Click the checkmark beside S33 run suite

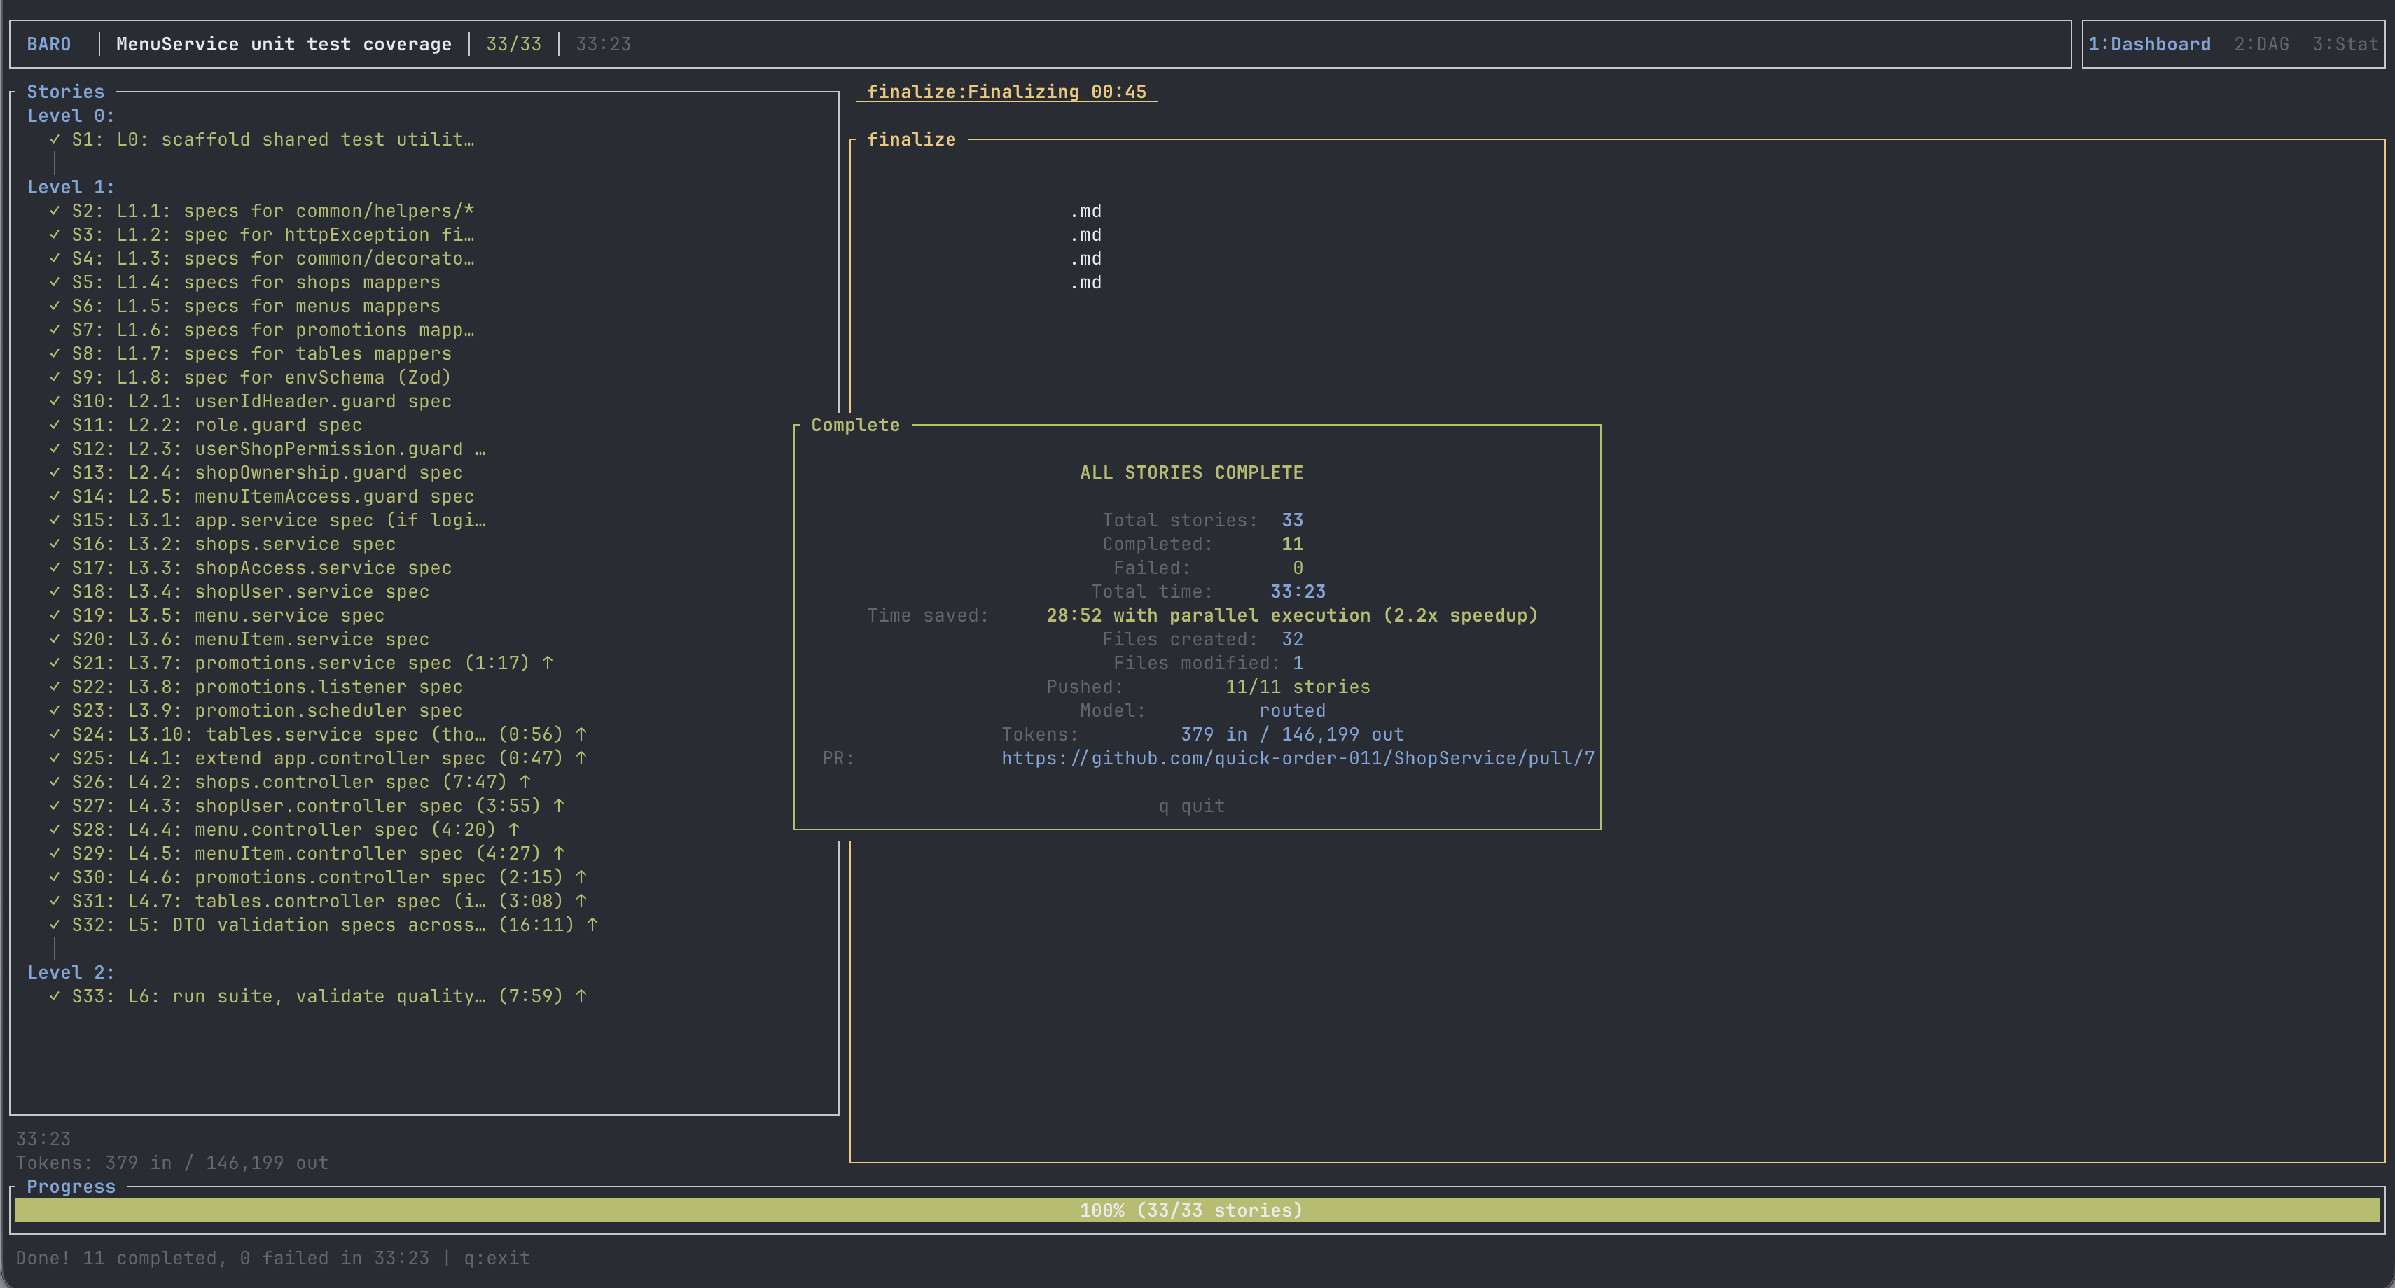[55, 996]
